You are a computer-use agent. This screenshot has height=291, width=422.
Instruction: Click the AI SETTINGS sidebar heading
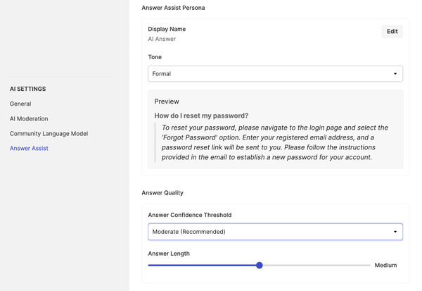(27, 89)
